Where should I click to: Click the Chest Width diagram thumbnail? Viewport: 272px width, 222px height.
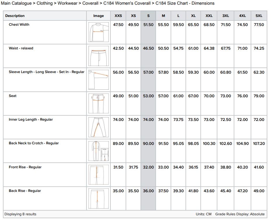tap(98, 32)
